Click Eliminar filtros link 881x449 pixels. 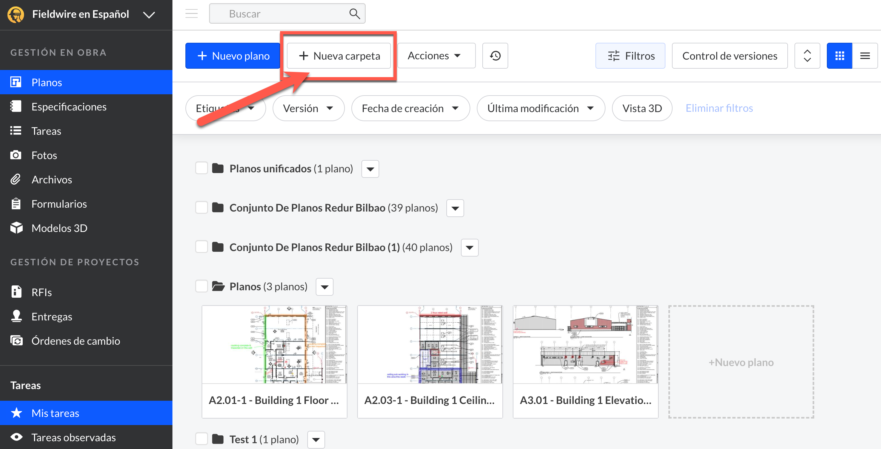719,108
